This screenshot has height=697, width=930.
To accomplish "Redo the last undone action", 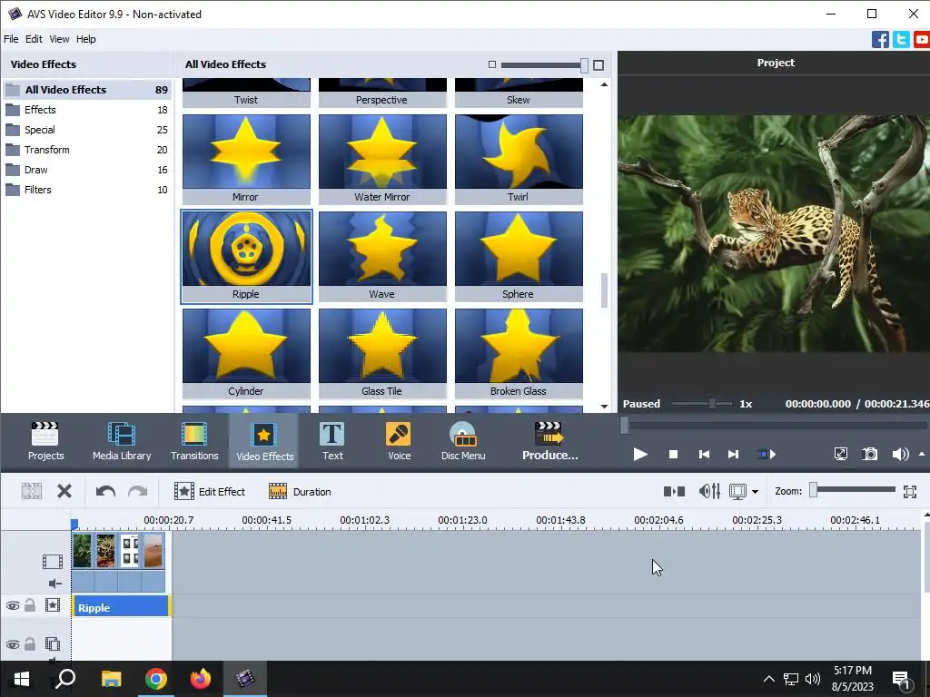I will (138, 491).
